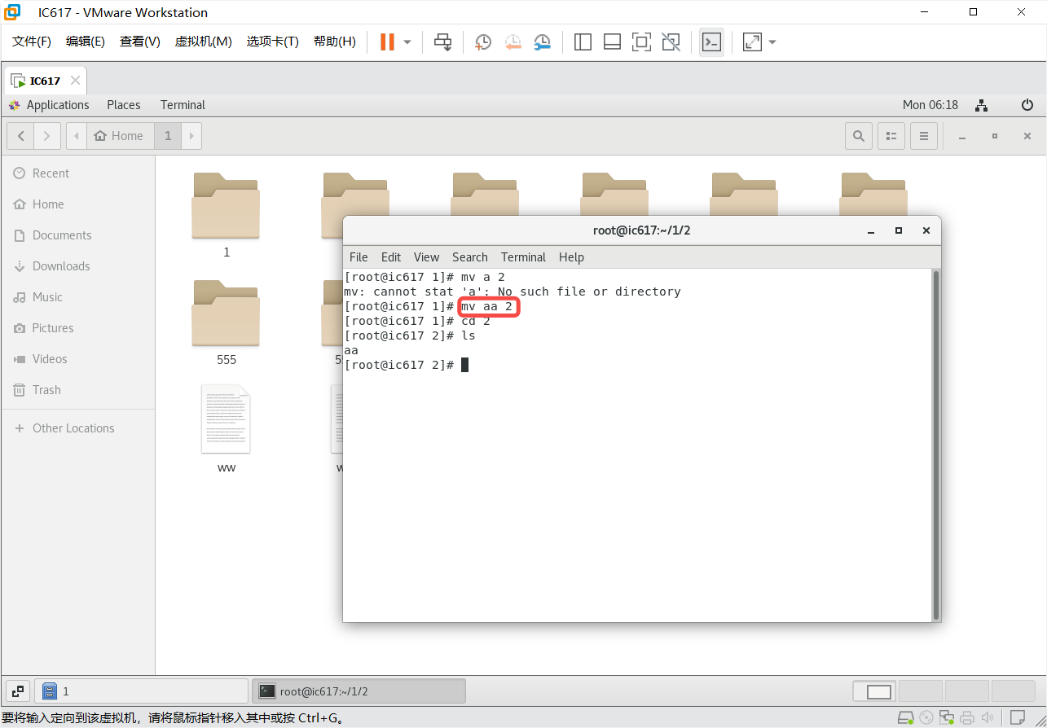Open the power menu icon in the top panel

point(1027,105)
